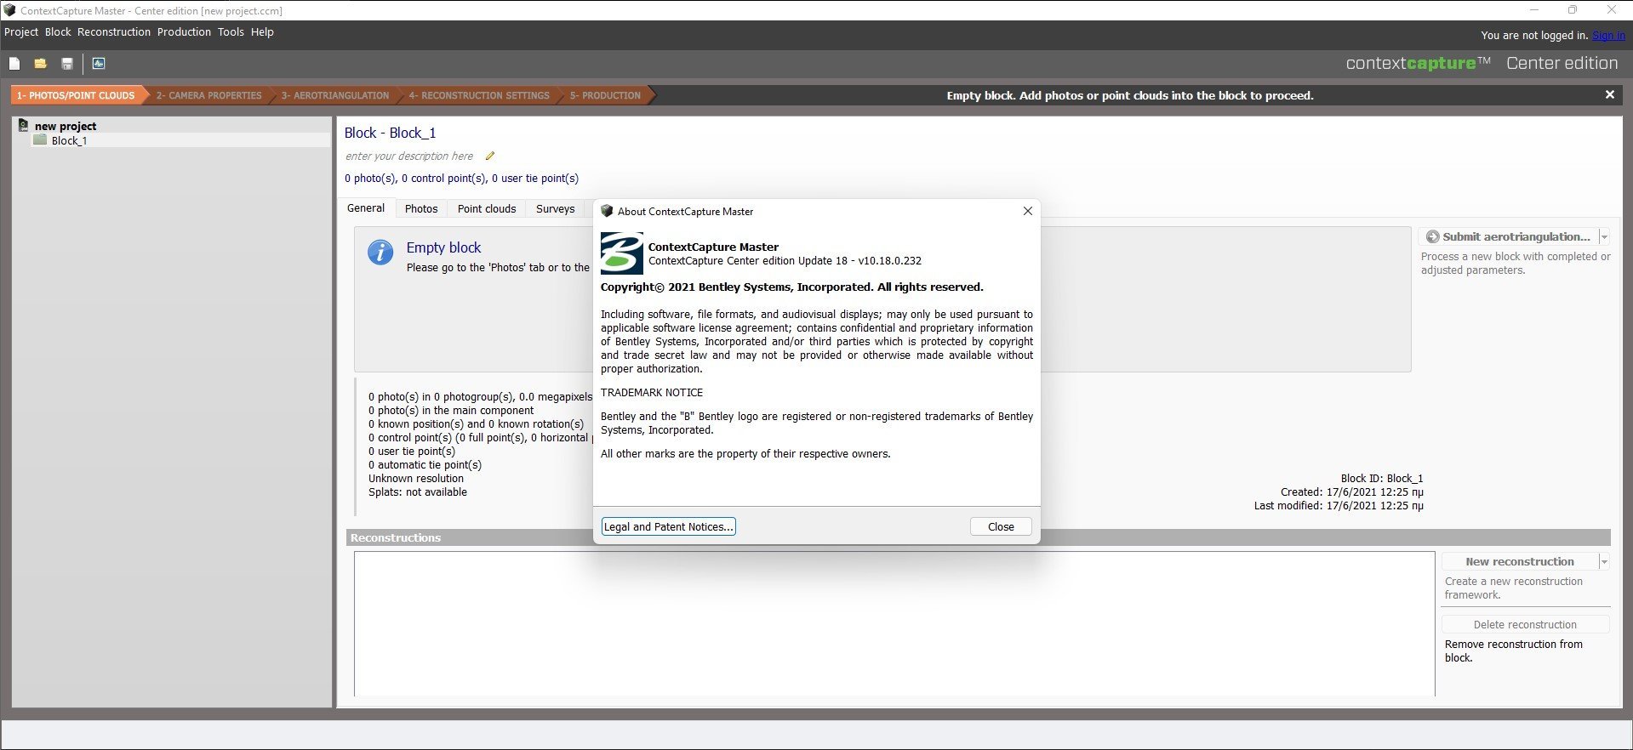Viewport: 1633px width, 750px height.
Task: Click the Save Project disk icon
Action: (67, 64)
